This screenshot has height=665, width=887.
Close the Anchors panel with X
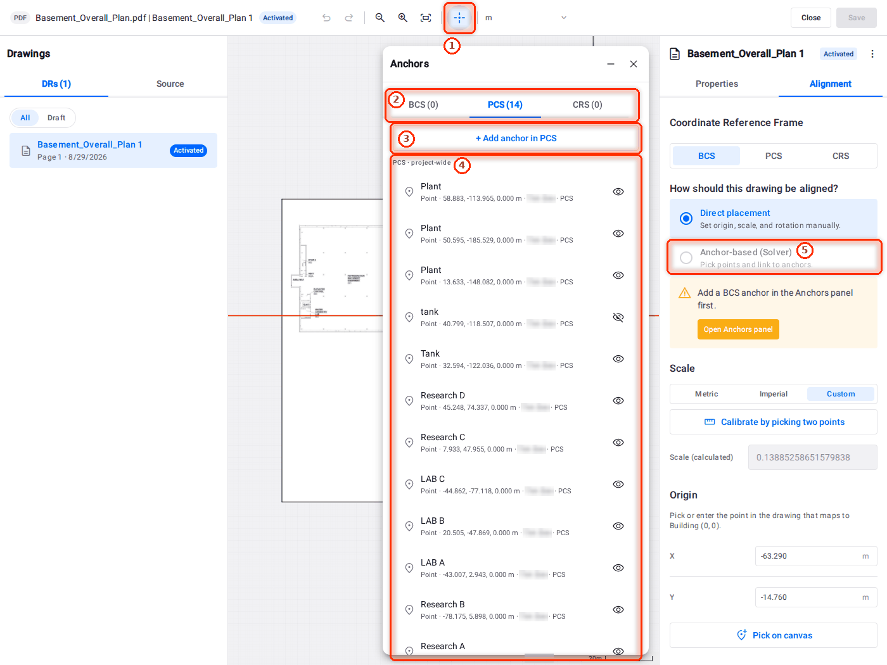634,64
